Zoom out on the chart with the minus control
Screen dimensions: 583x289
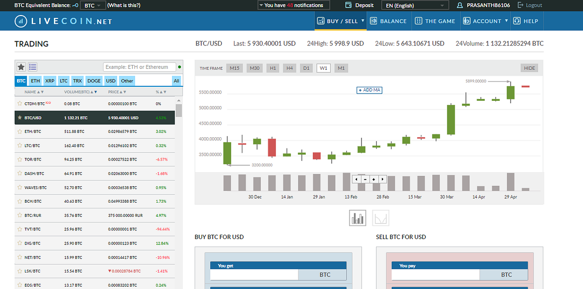[x=364, y=179]
